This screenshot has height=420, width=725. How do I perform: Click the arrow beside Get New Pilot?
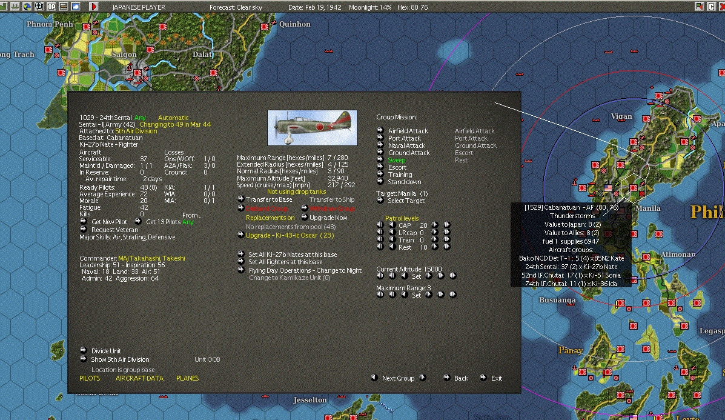tap(83, 222)
